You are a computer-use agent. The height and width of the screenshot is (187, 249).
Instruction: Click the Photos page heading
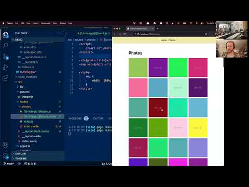click(x=135, y=53)
